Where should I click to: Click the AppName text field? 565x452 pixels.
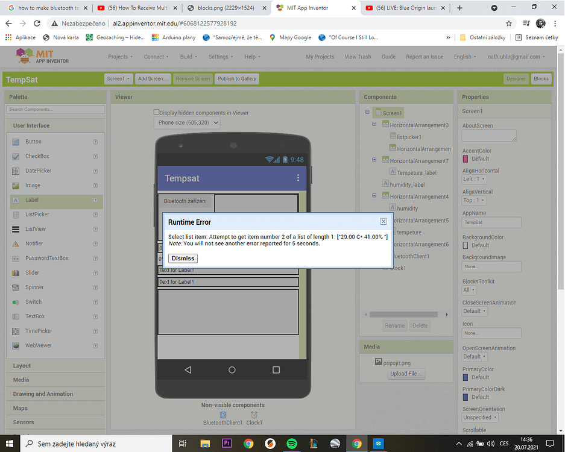coord(491,222)
